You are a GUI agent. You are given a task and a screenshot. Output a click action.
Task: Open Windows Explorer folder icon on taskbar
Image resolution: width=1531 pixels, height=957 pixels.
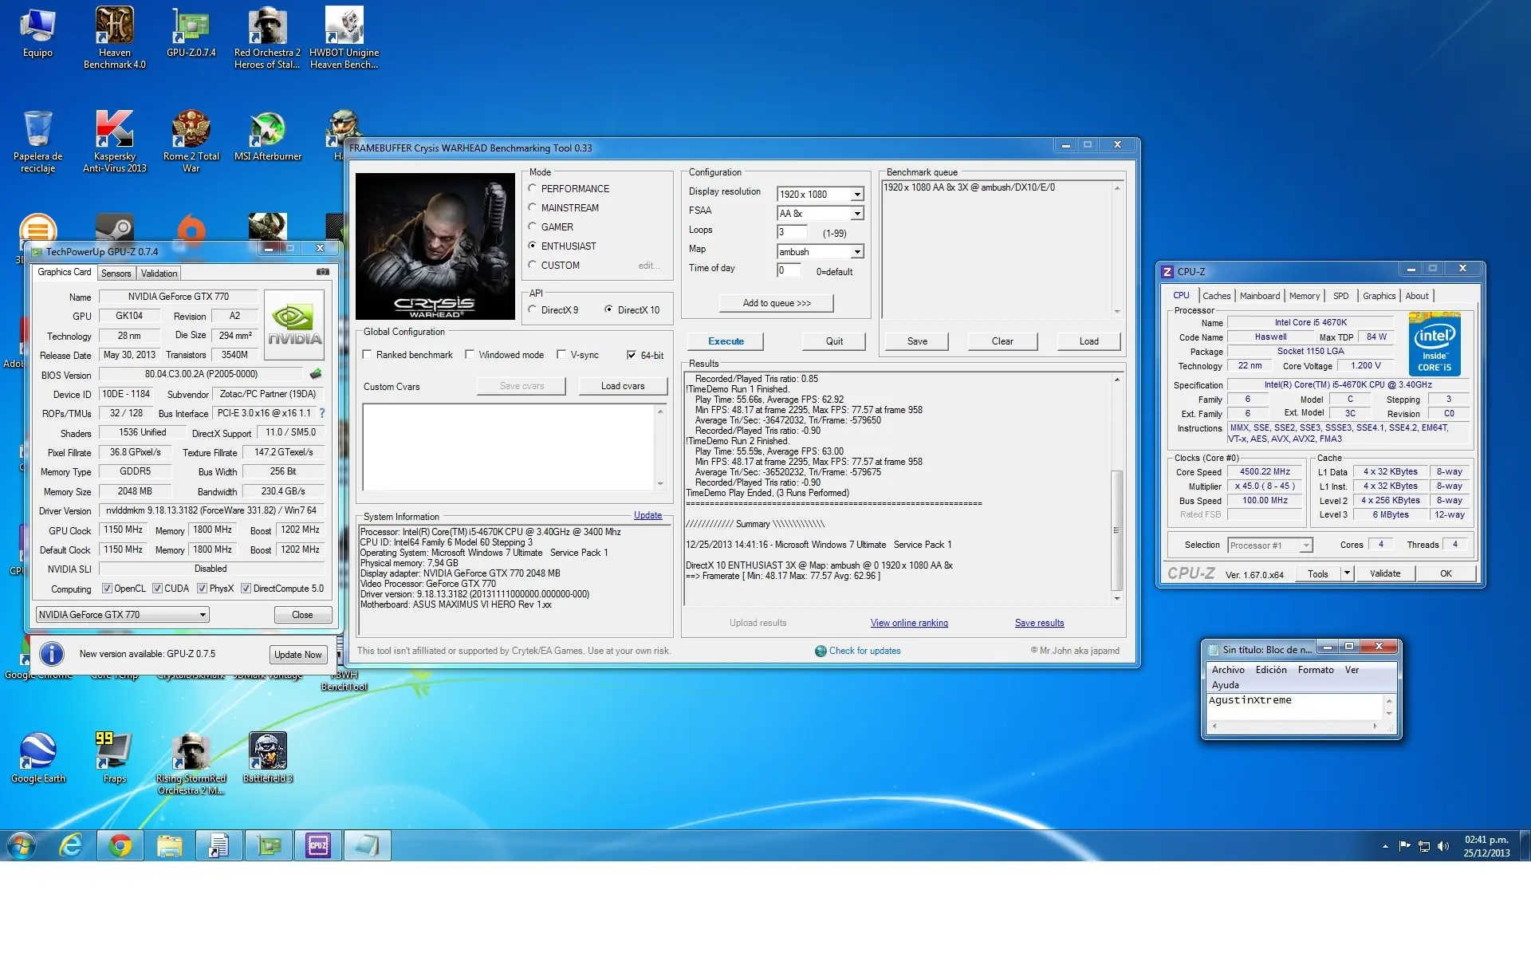pyautogui.click(x=169, y=845)
